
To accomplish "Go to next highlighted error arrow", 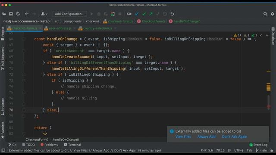I will (x=267, y=35).
